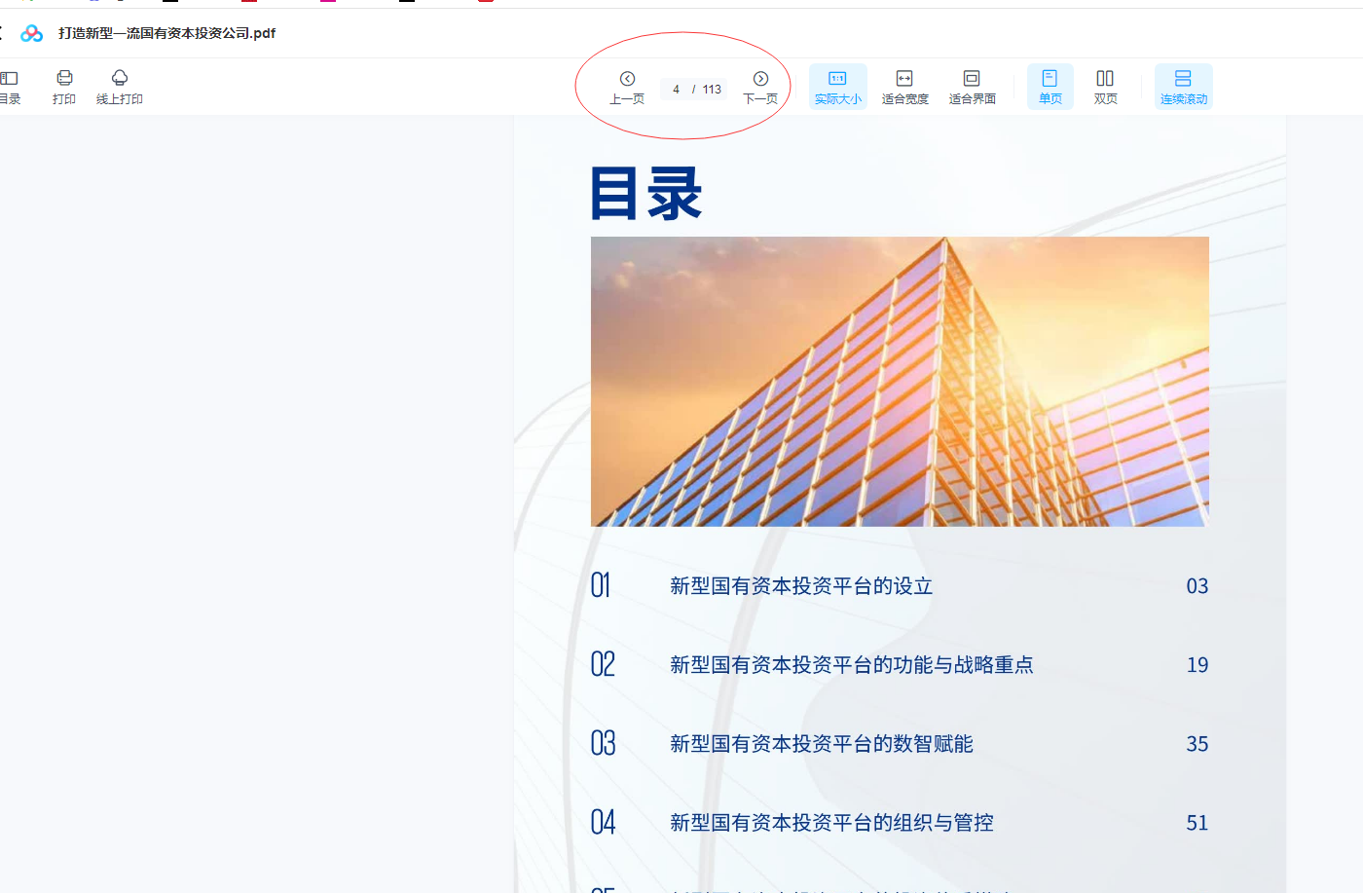Go to previous page (上一页)
Image resolution: width=1363 pixels, height=893 pixels.
[627, 86]
